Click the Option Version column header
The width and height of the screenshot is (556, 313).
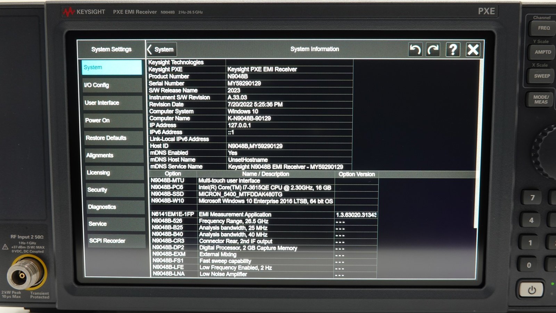pyautogui.click(x=357, y=174)
